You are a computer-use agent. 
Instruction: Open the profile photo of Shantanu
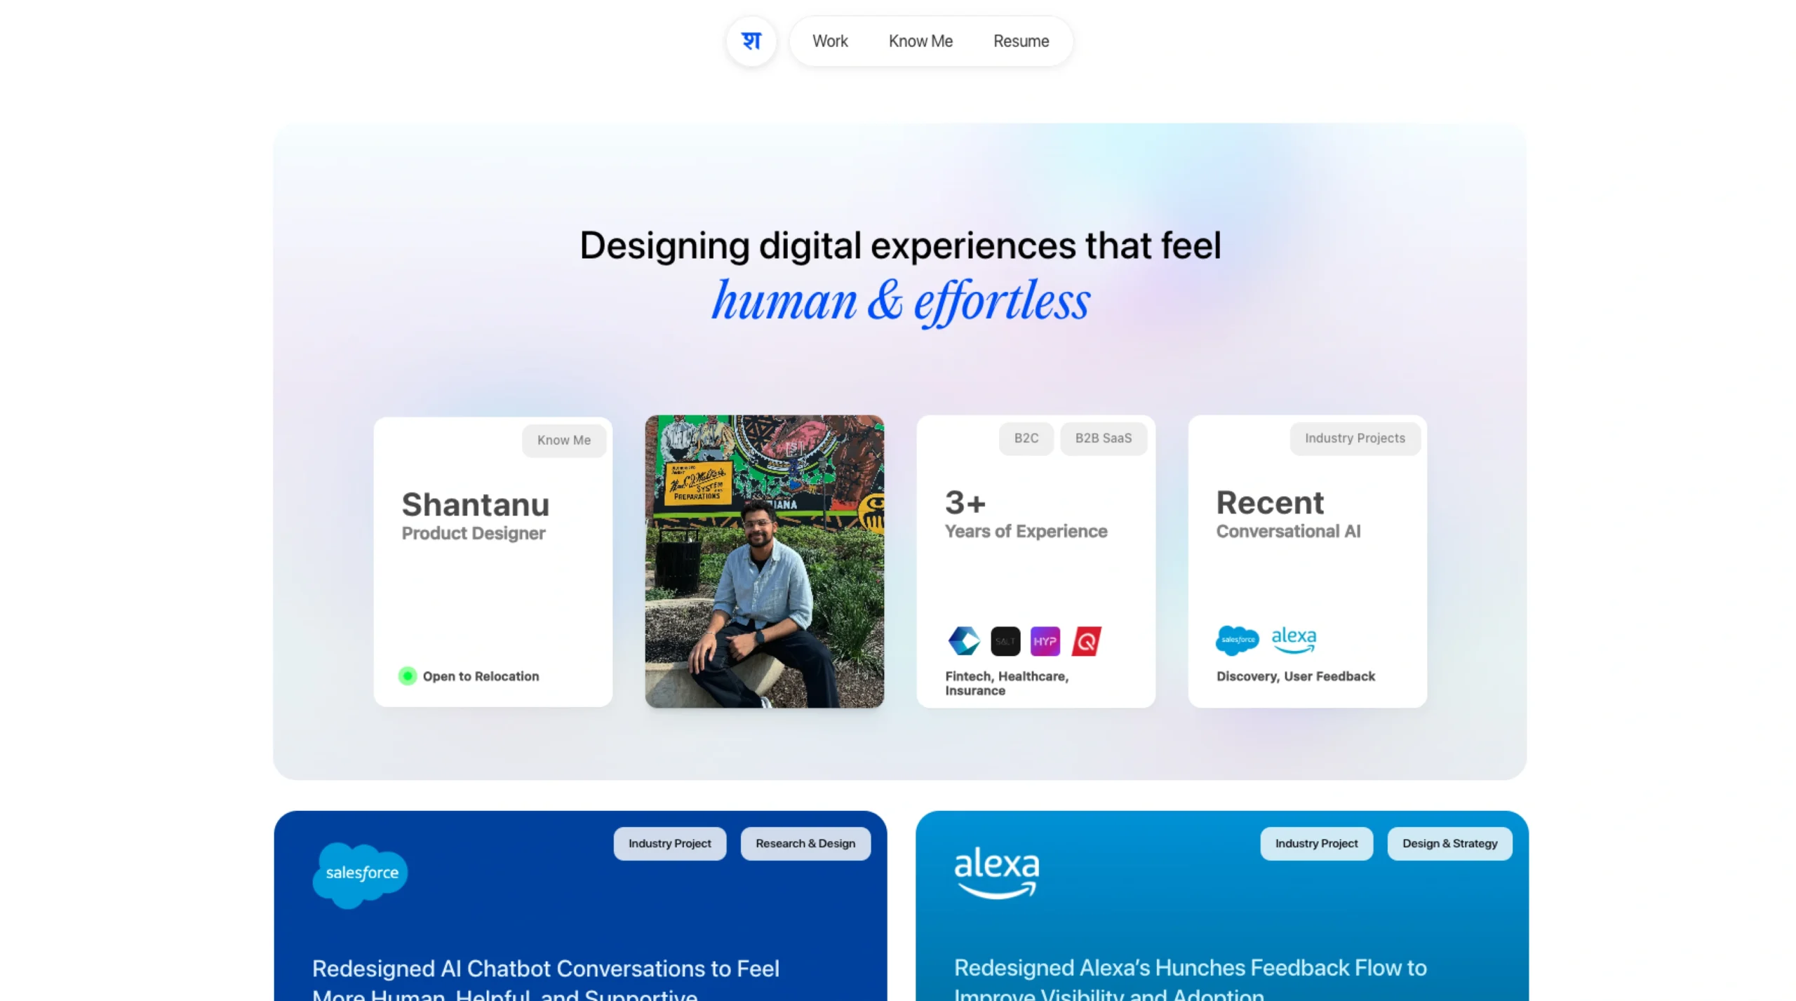pos(764,561)
